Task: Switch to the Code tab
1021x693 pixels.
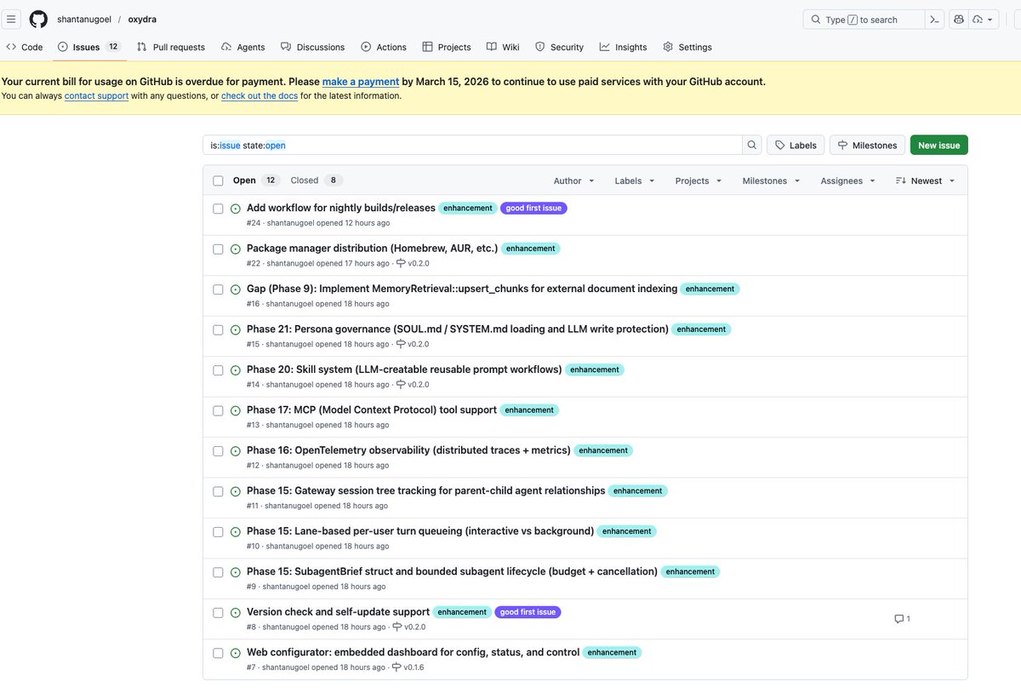Action: 25,47
